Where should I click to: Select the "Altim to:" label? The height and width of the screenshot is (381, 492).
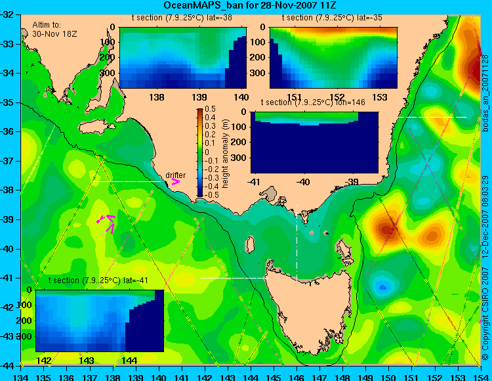coord(47,25)
